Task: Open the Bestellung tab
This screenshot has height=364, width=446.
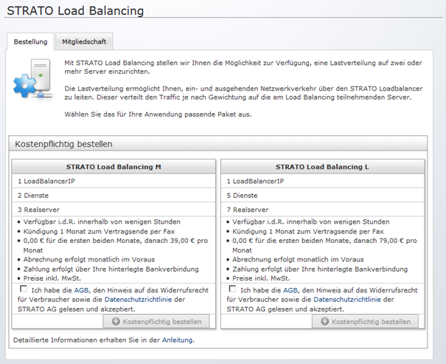Action: (30, 41)
